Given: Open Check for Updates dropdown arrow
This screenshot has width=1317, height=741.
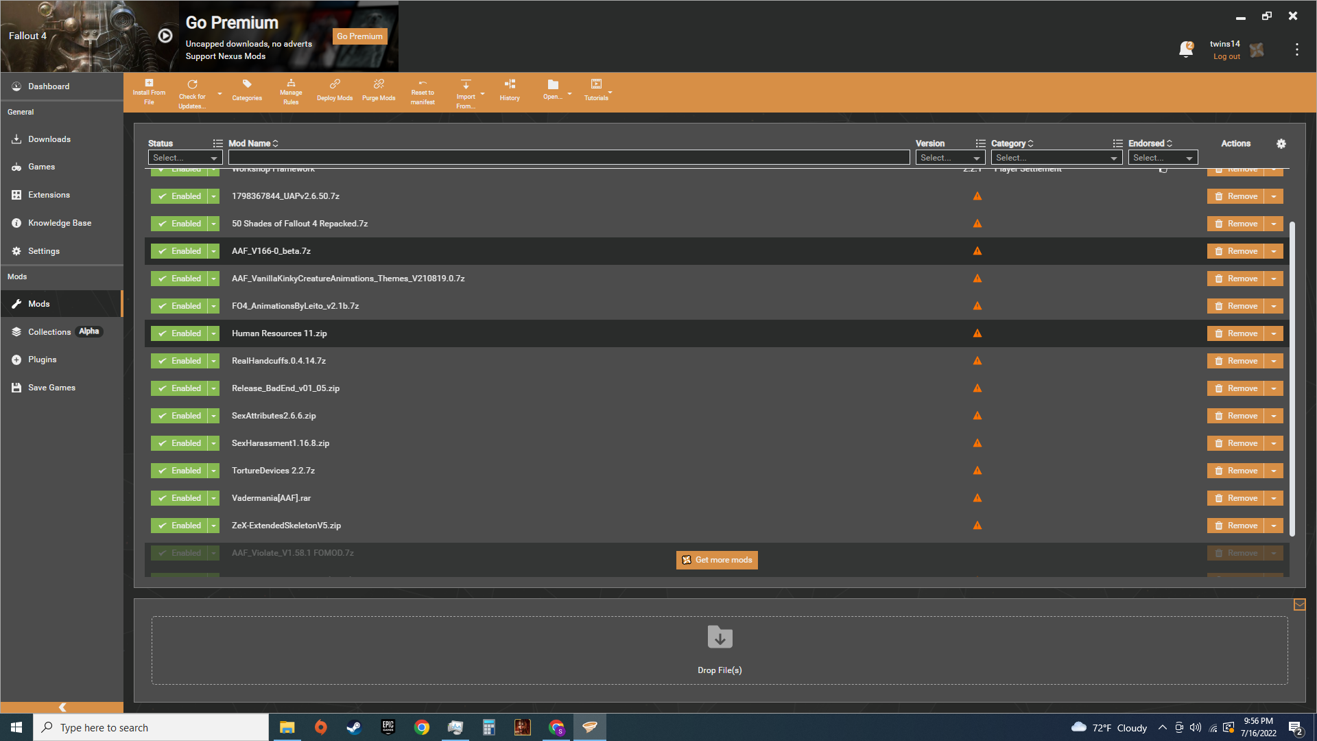Looking at the screenshot, I should point(219,94).
